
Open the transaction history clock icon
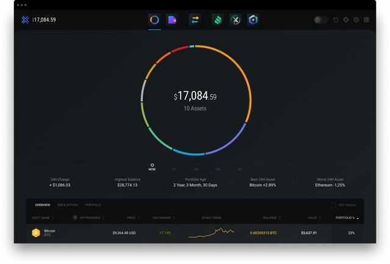(x=336, y=20)
